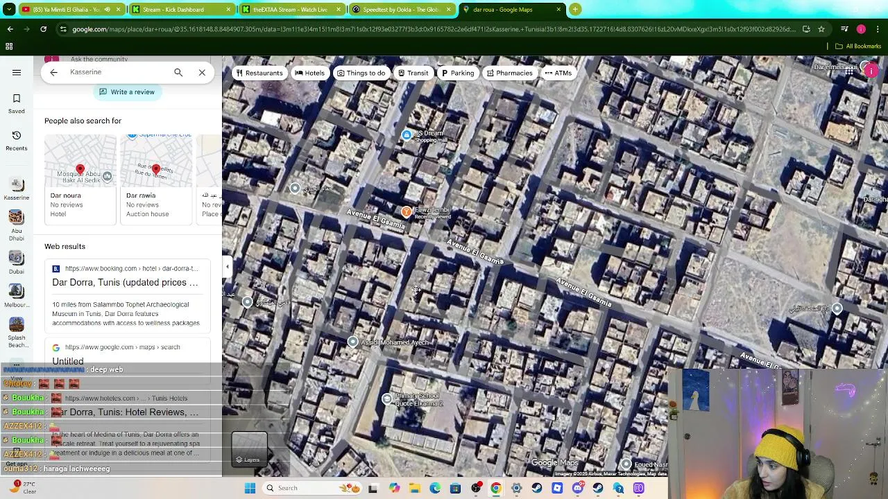The width and height of the screenshot is (888, 499).
Task: Select the Transit filter chip
Action: [413, 73]
